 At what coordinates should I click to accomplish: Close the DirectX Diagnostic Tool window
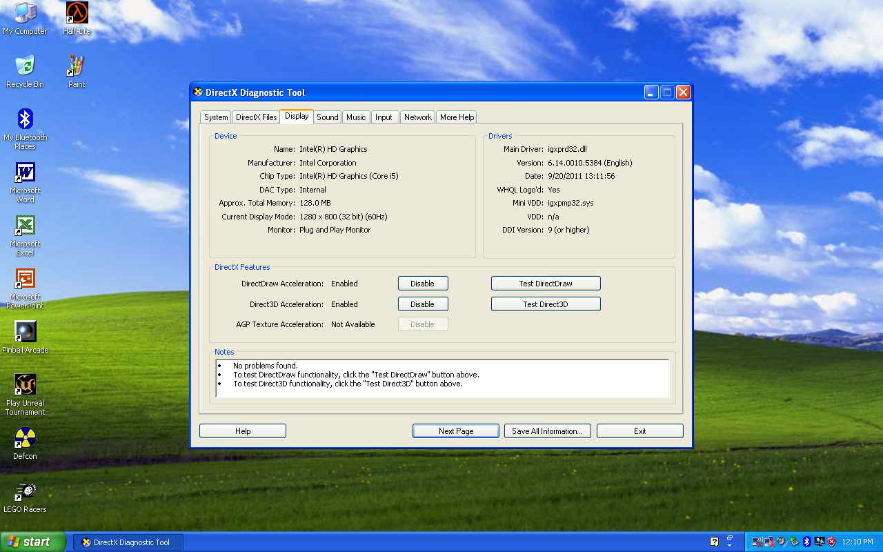pos(683,92)
